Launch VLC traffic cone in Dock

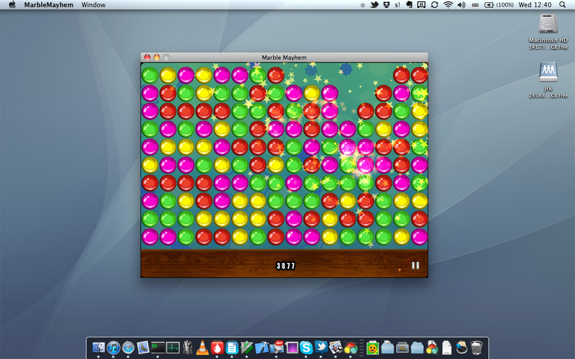point(202,348)
